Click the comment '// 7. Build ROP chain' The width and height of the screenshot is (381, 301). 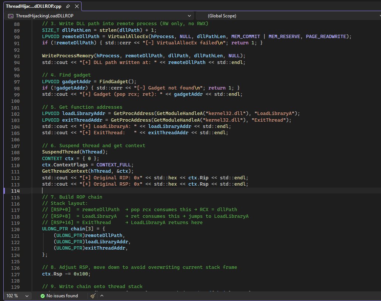click(x=72, y=197)
